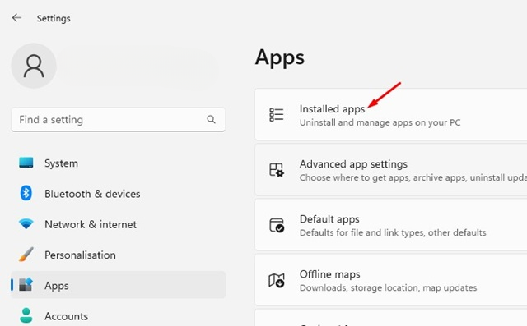Open Accounts settings
The image size is (527, 326).
pos(118,315)
